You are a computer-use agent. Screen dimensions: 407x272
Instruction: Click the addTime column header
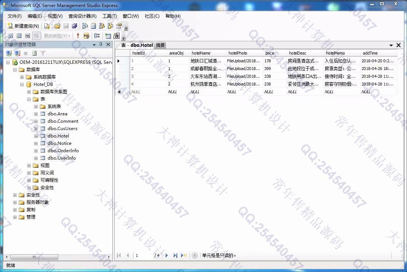pos(379,53)
